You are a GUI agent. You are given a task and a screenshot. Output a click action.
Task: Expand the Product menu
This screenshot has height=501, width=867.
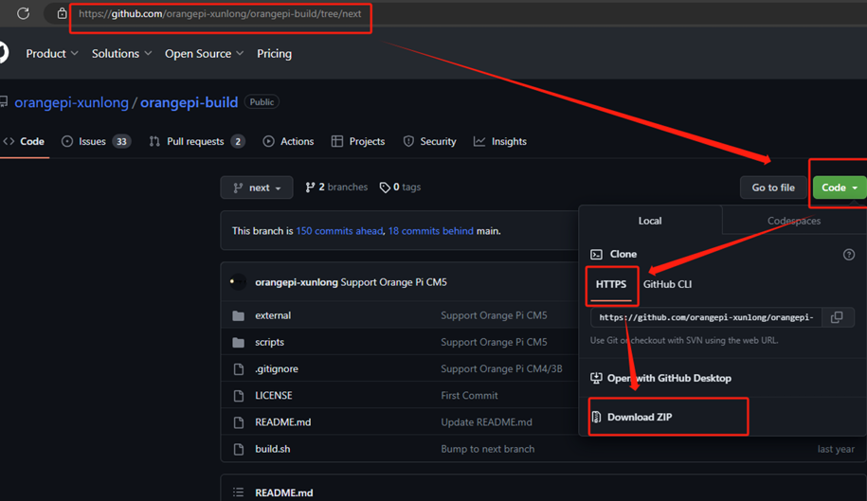(52, 54)
